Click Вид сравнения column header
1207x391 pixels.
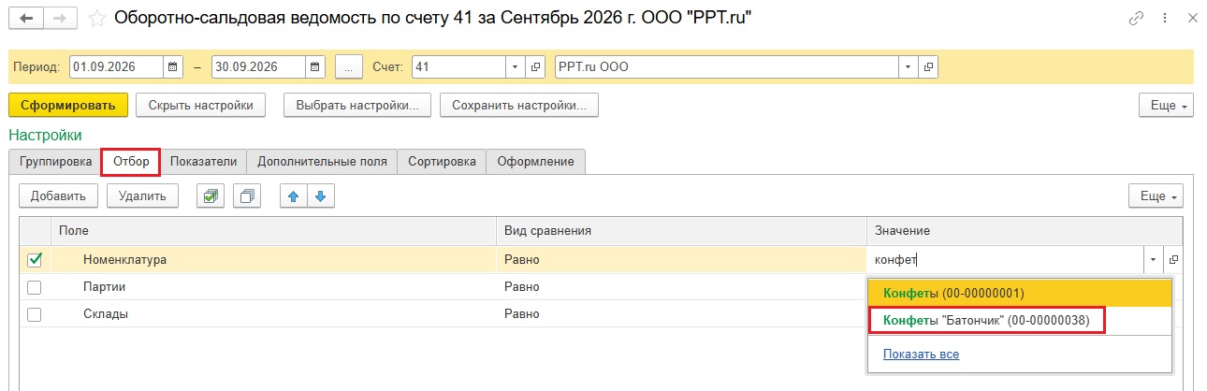[x=681, y=230]
